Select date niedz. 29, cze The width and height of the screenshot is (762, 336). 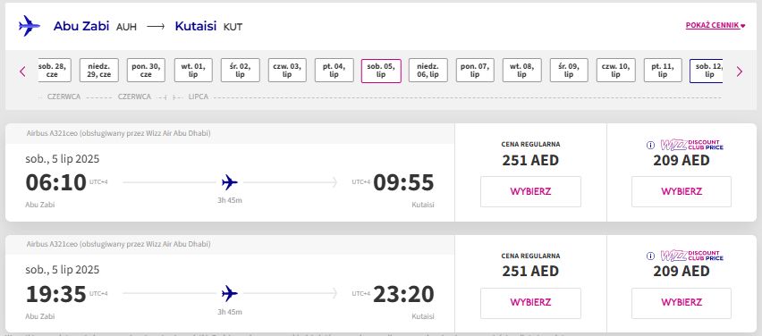click(x=99, y=71)
